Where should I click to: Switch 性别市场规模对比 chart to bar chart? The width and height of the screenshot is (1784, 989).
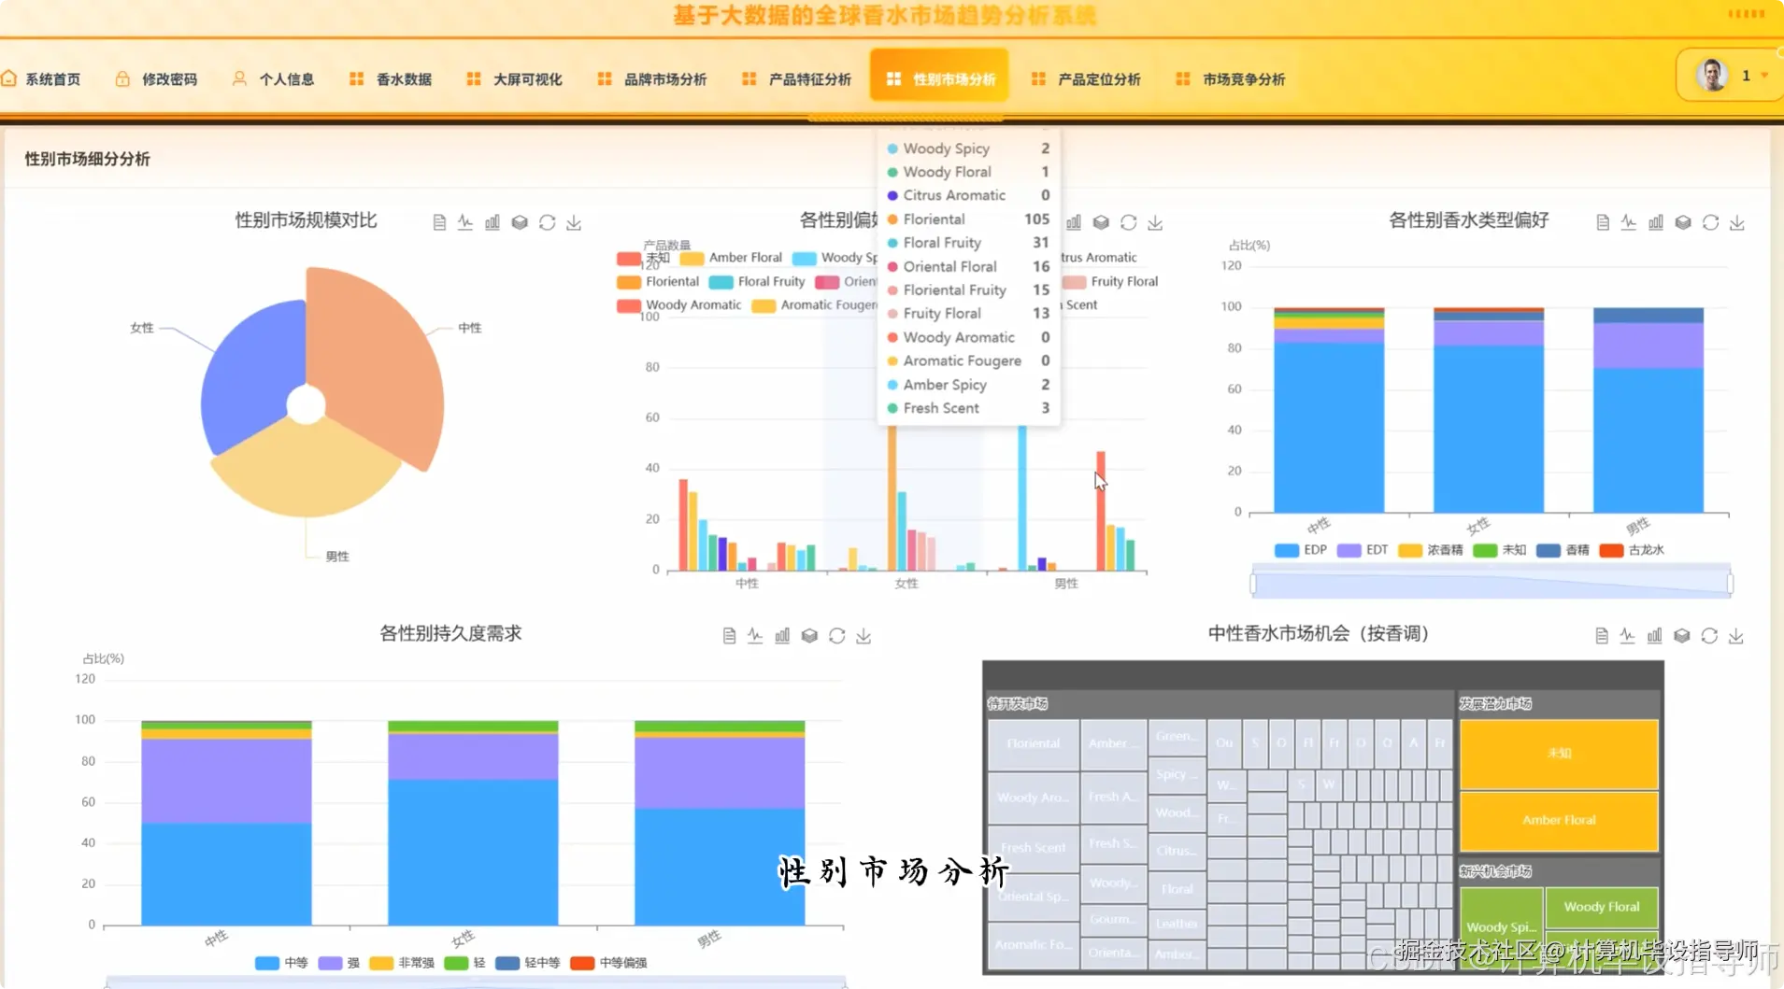click(492, 221)
